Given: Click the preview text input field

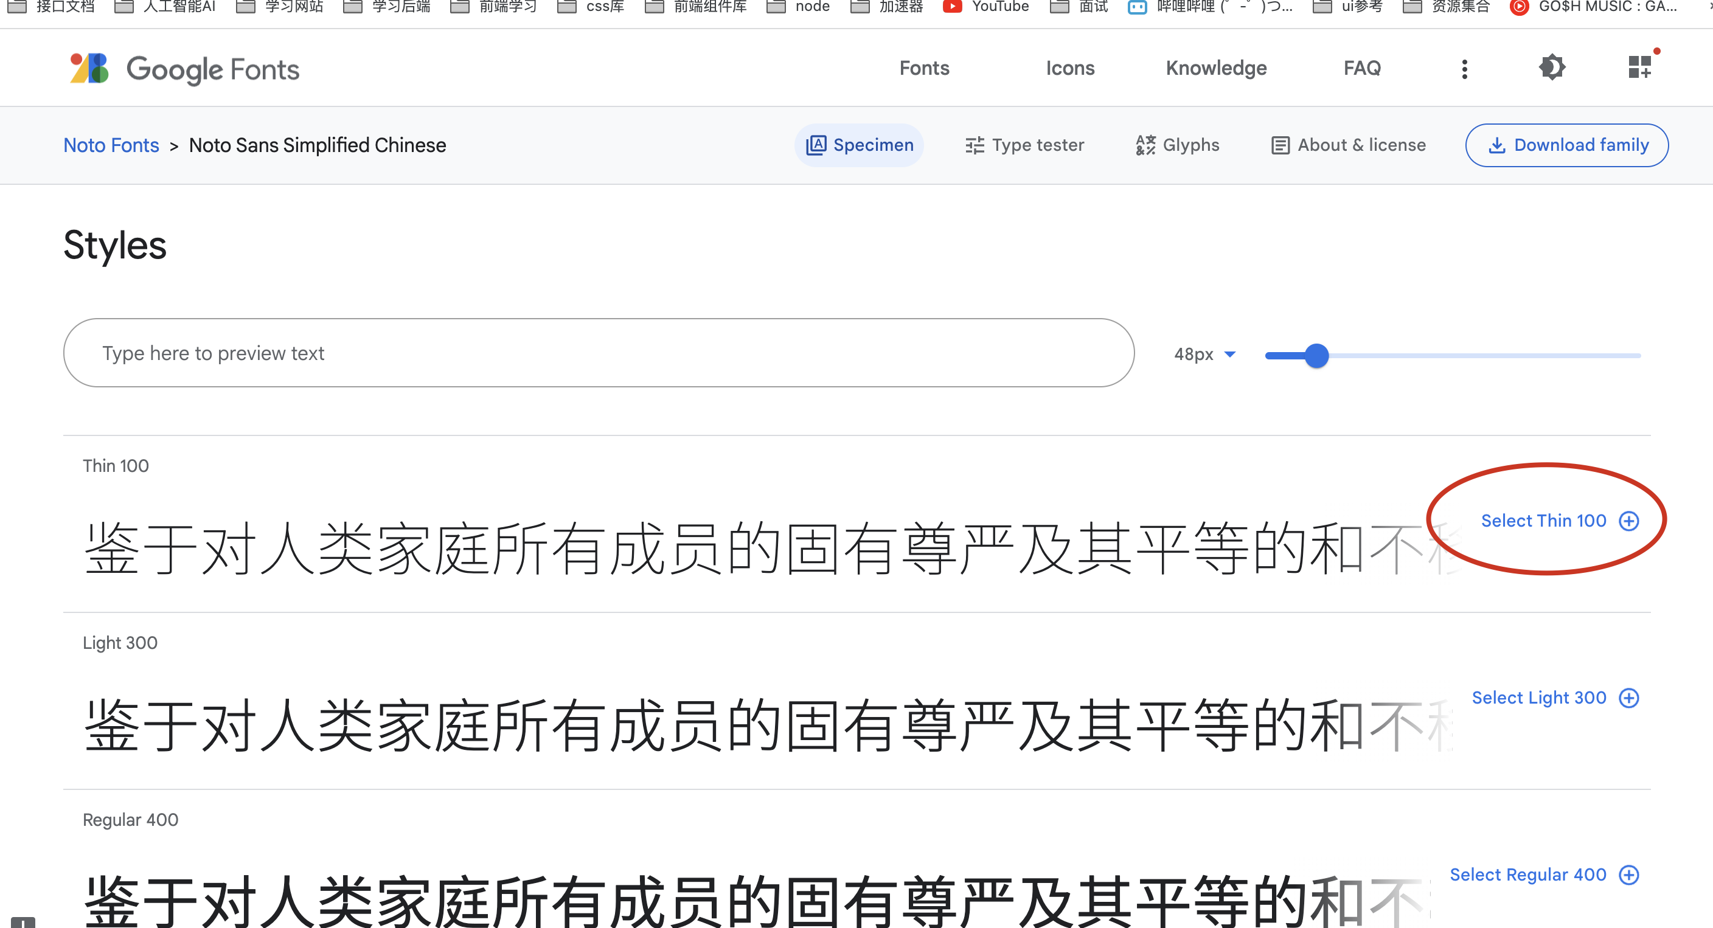Looking at the screenshot, I should 599,353.
